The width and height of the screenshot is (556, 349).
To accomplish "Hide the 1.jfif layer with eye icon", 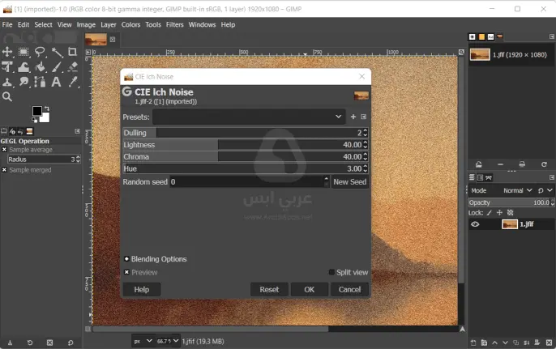I will coord(476,224).
